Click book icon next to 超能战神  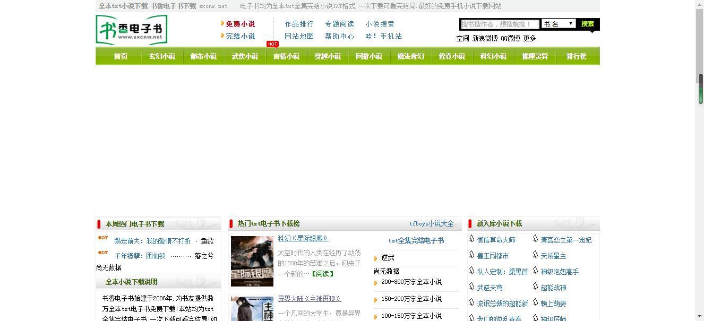click(535, 287)
